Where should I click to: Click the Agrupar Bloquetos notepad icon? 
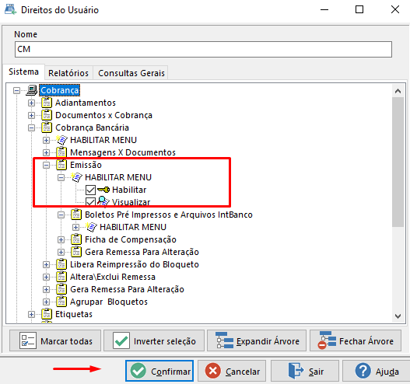tap(61, 302)
